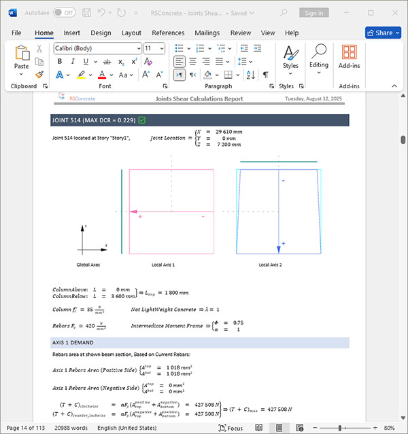The height and width of the screenshot is (434, 408).
Task: Redo the last action
Action: tap(121, 13)
